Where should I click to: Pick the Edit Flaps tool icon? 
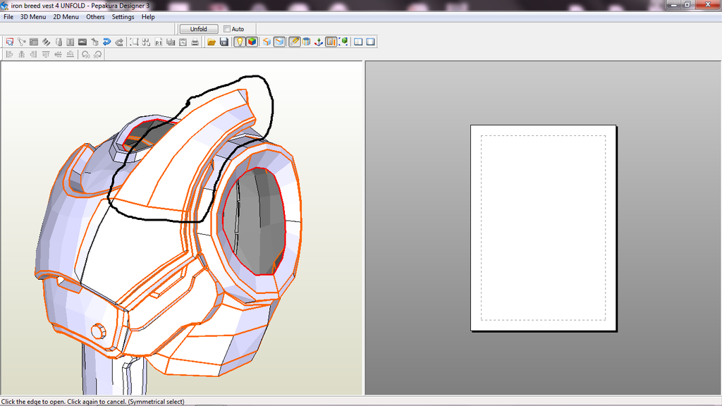(34, 42)
